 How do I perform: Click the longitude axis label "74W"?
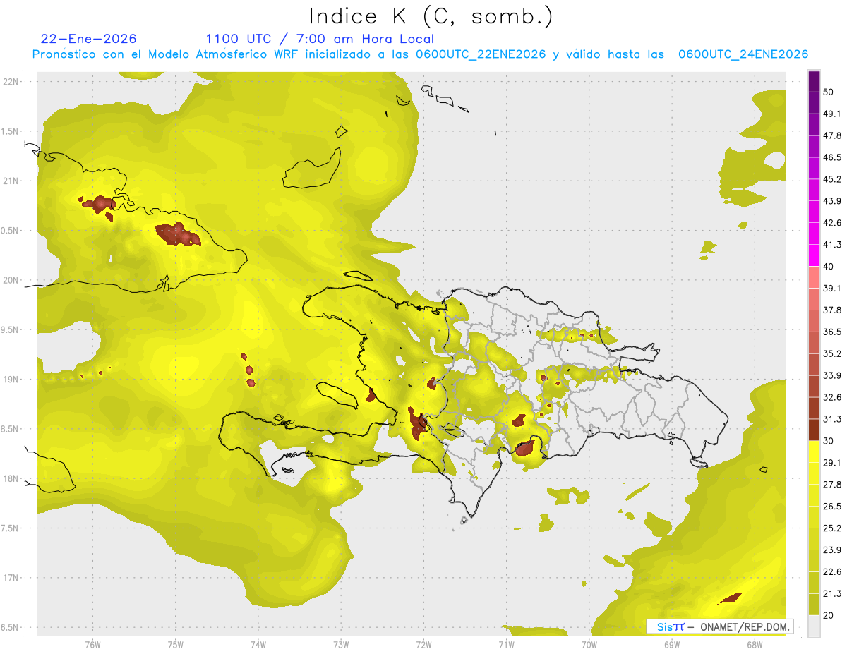(x=258, y=645)
